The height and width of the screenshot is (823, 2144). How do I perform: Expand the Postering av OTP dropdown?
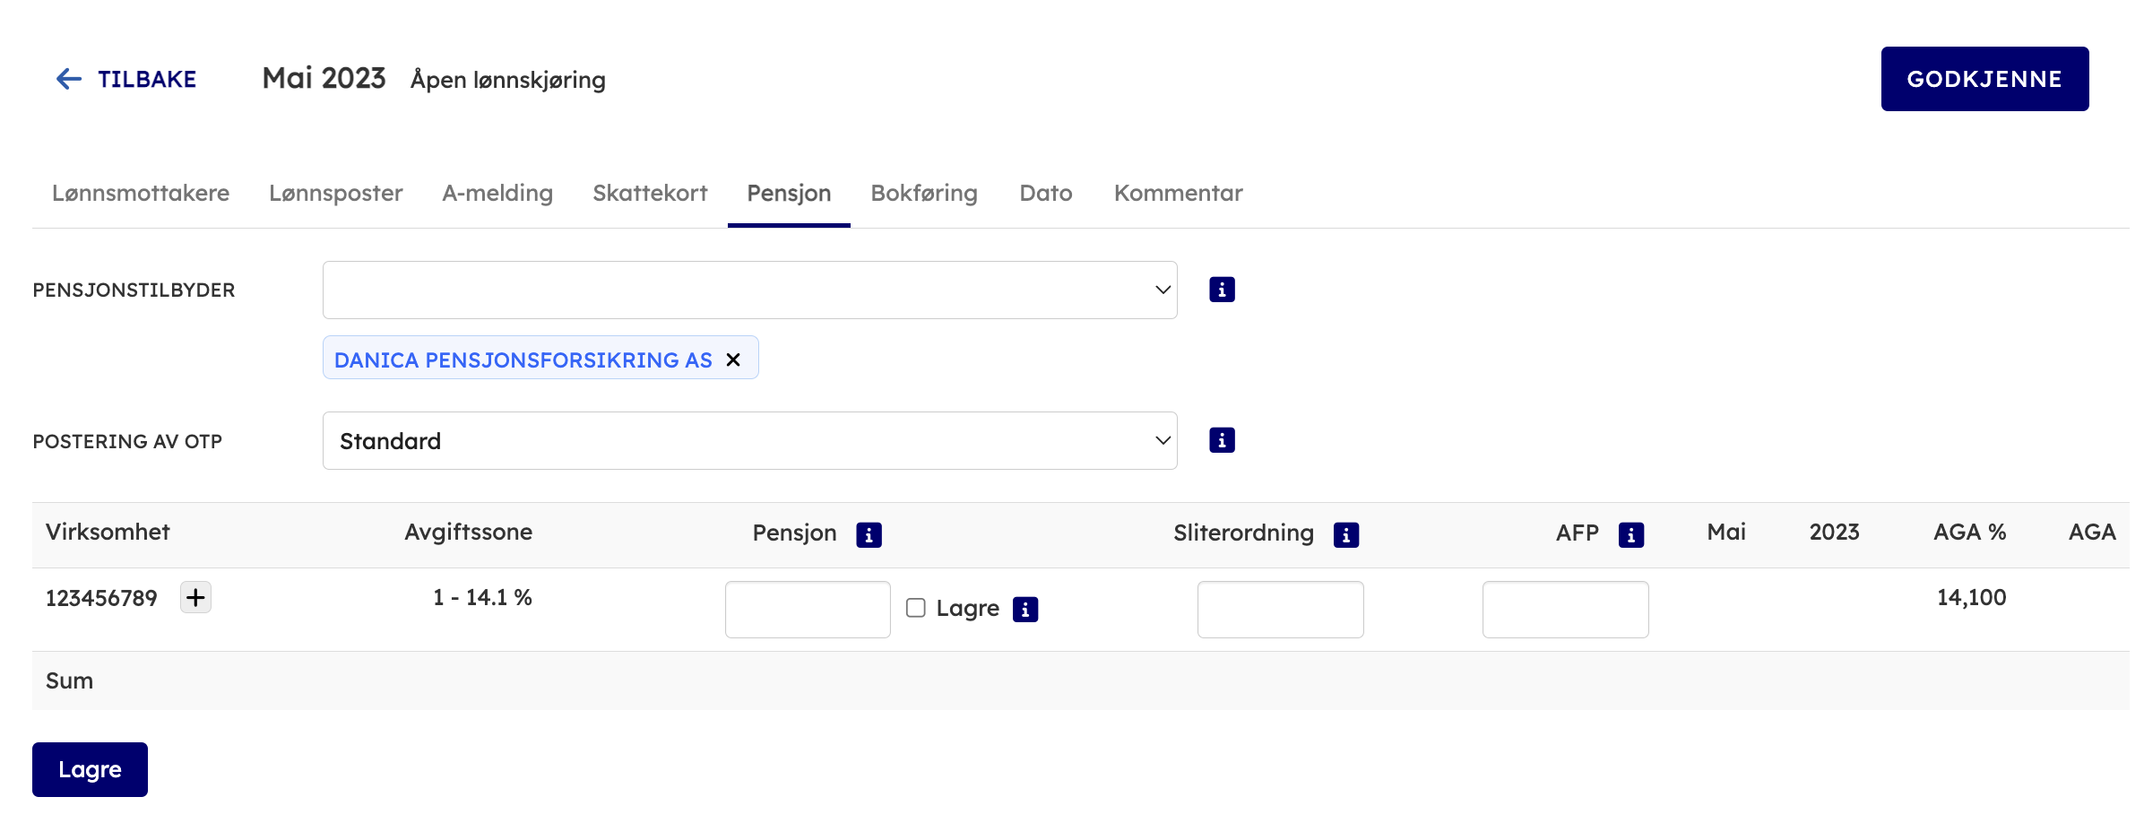pos(749,440)
